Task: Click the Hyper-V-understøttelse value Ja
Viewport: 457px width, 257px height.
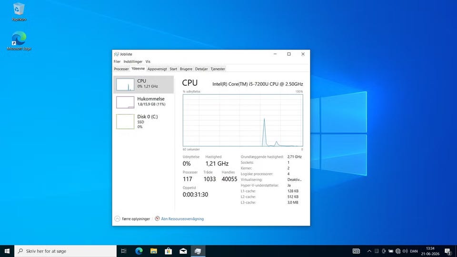Action: click(x=289, y=185)
